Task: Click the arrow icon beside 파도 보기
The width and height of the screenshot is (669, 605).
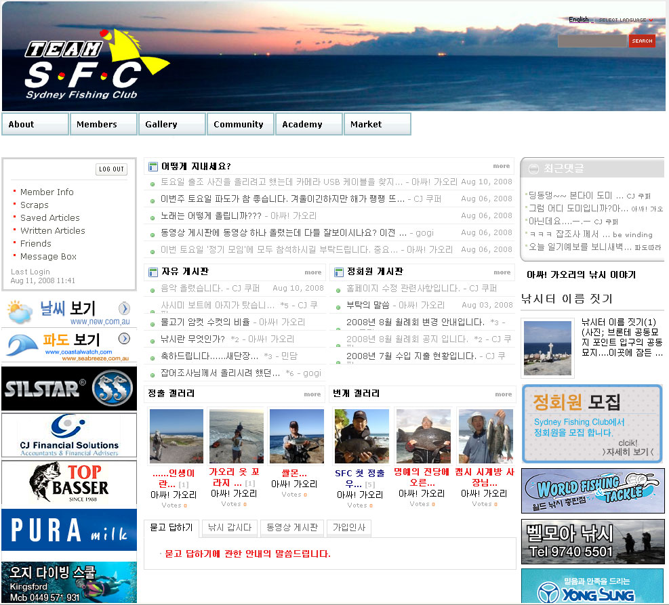Action: click(124, 339)
